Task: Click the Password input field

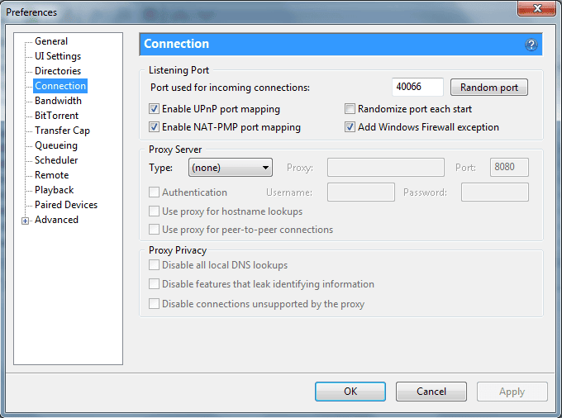Action: (494, 192)
